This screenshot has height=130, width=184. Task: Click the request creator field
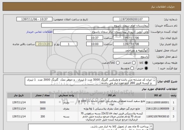[x=101, y=32]
